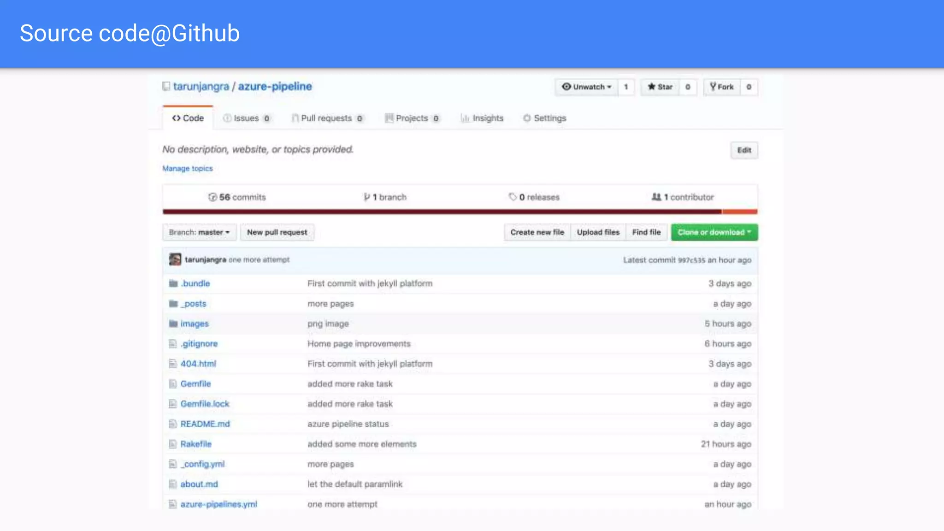Open the Gemfile file

(195, 384)
